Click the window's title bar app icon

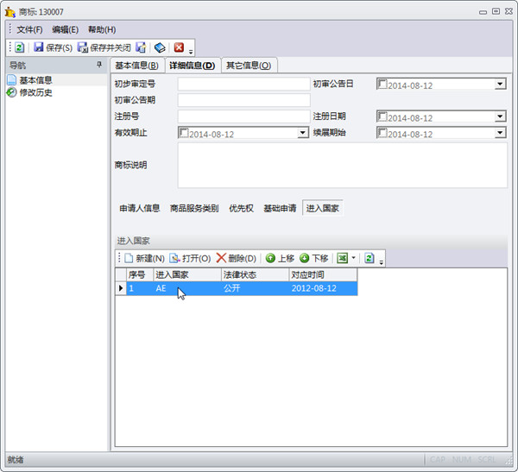(x=9, y=12)
